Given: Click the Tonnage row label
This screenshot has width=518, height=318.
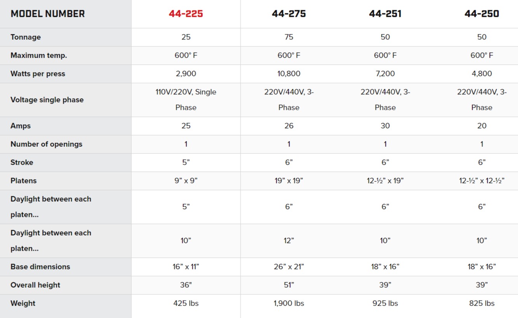Looking at the screenshot, I should click(26, 37).
